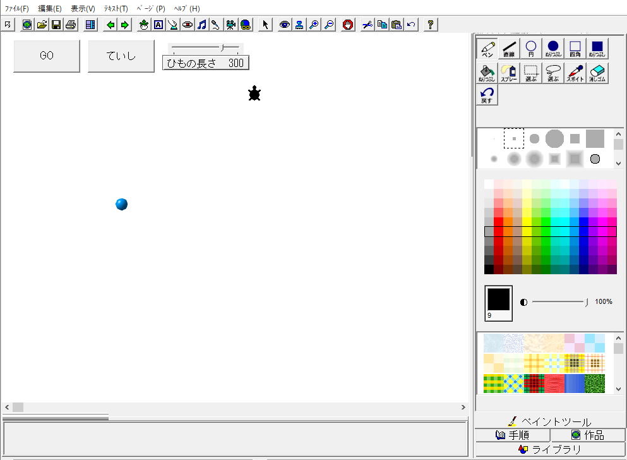Select the filled circle shape tool
The height and width of the screenshot is (460, 627).
[553, 49]
